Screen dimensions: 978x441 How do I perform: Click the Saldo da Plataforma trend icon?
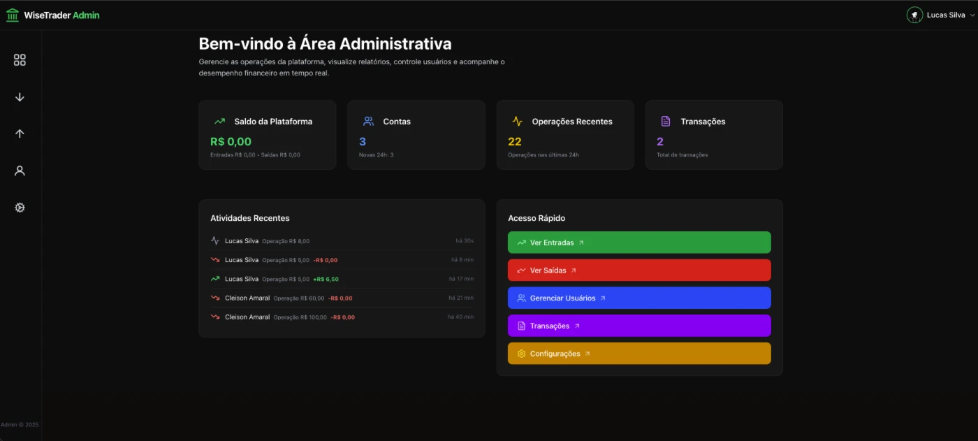tap(219, 122)
